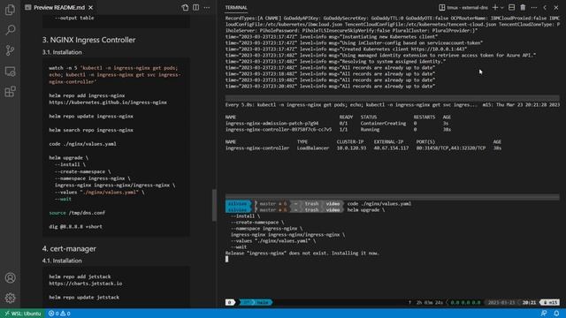Split the terminal pane
The height and width of the screenshot is (318, 566).
[x=511, y=7]
